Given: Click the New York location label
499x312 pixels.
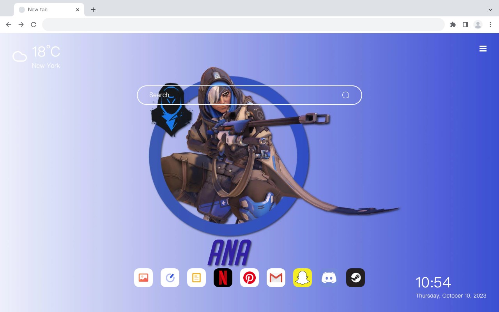Looking at the screenshot, I should (46, 66).
